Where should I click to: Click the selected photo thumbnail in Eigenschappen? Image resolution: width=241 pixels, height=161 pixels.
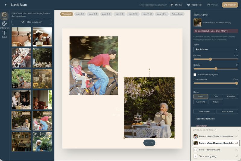point(198,22)
